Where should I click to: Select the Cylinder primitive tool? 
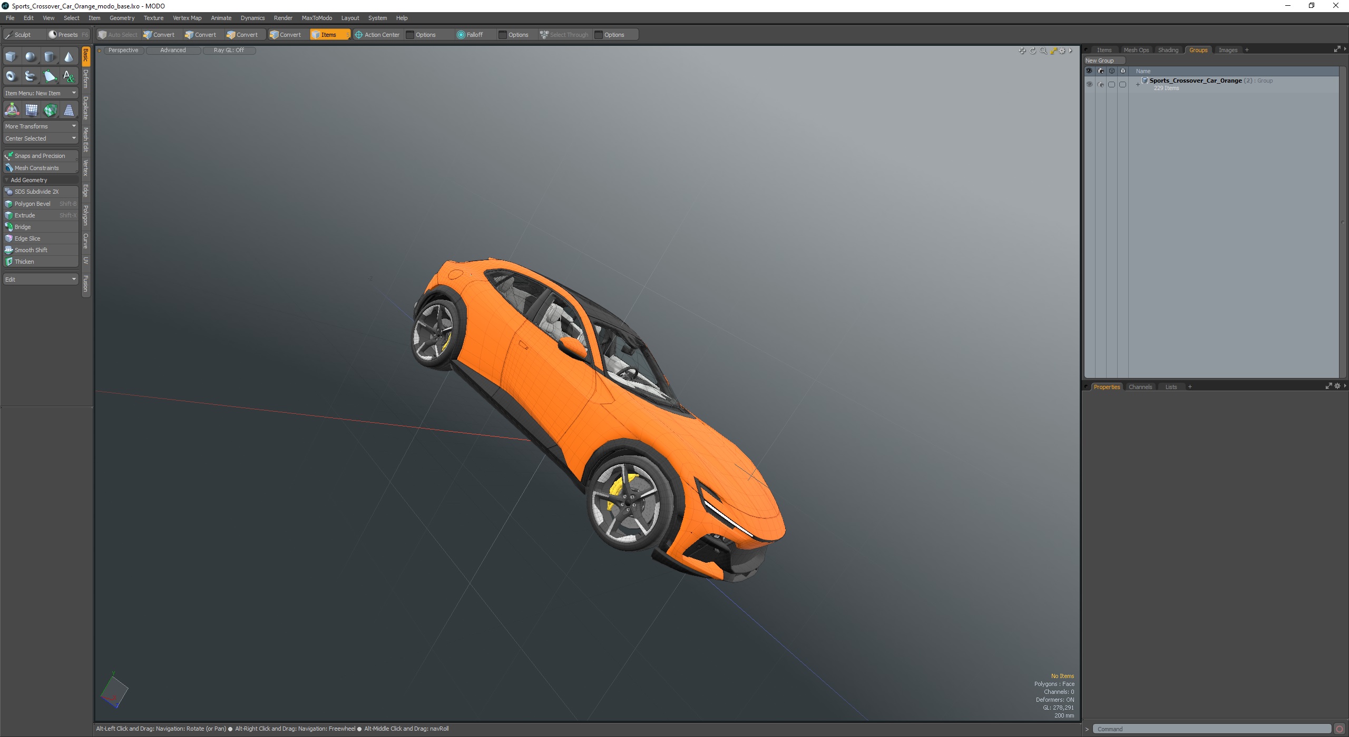click(50, 57)
